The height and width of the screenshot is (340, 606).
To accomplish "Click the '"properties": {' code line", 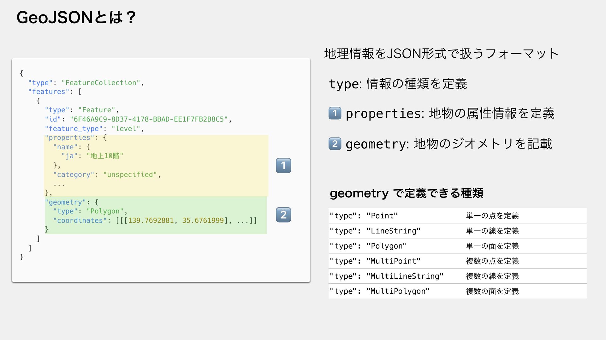I will [x=76, y=138].
